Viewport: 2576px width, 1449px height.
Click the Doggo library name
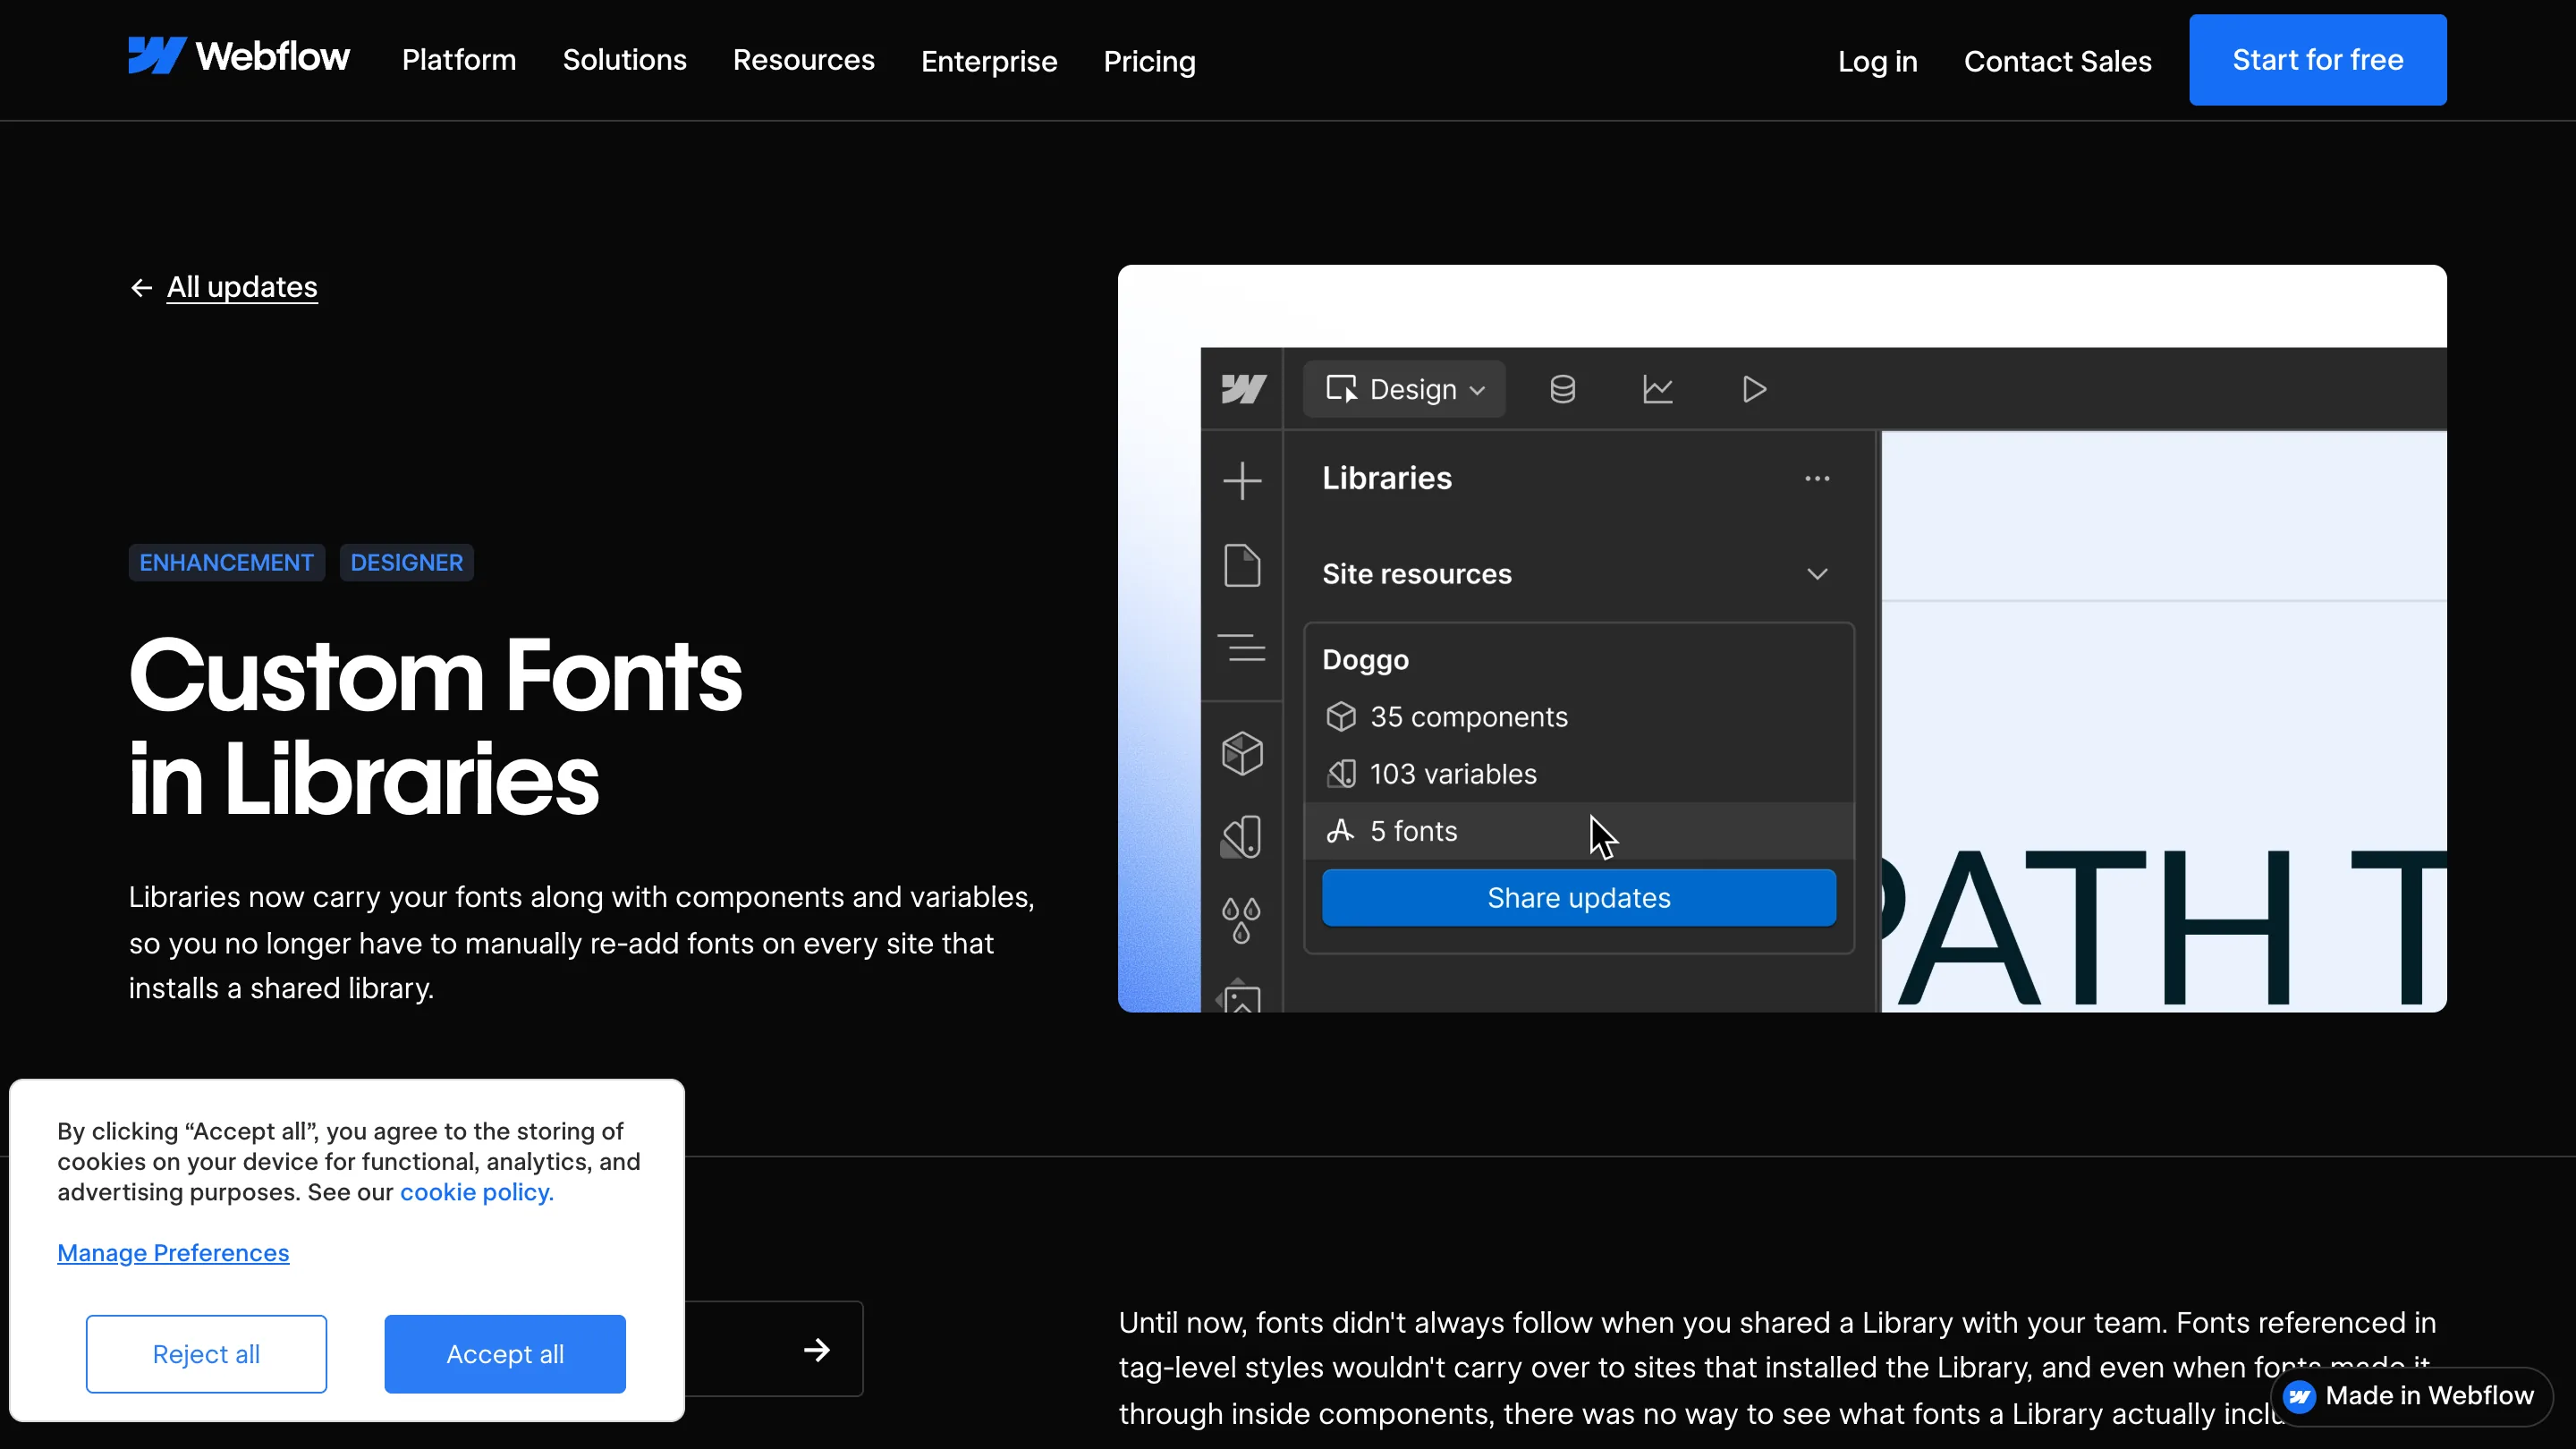[x=1365, y=660]
